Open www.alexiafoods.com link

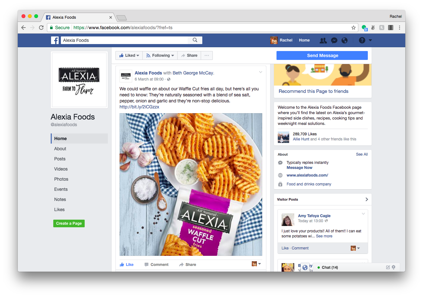pyautogui.click(x=307, y=175)
